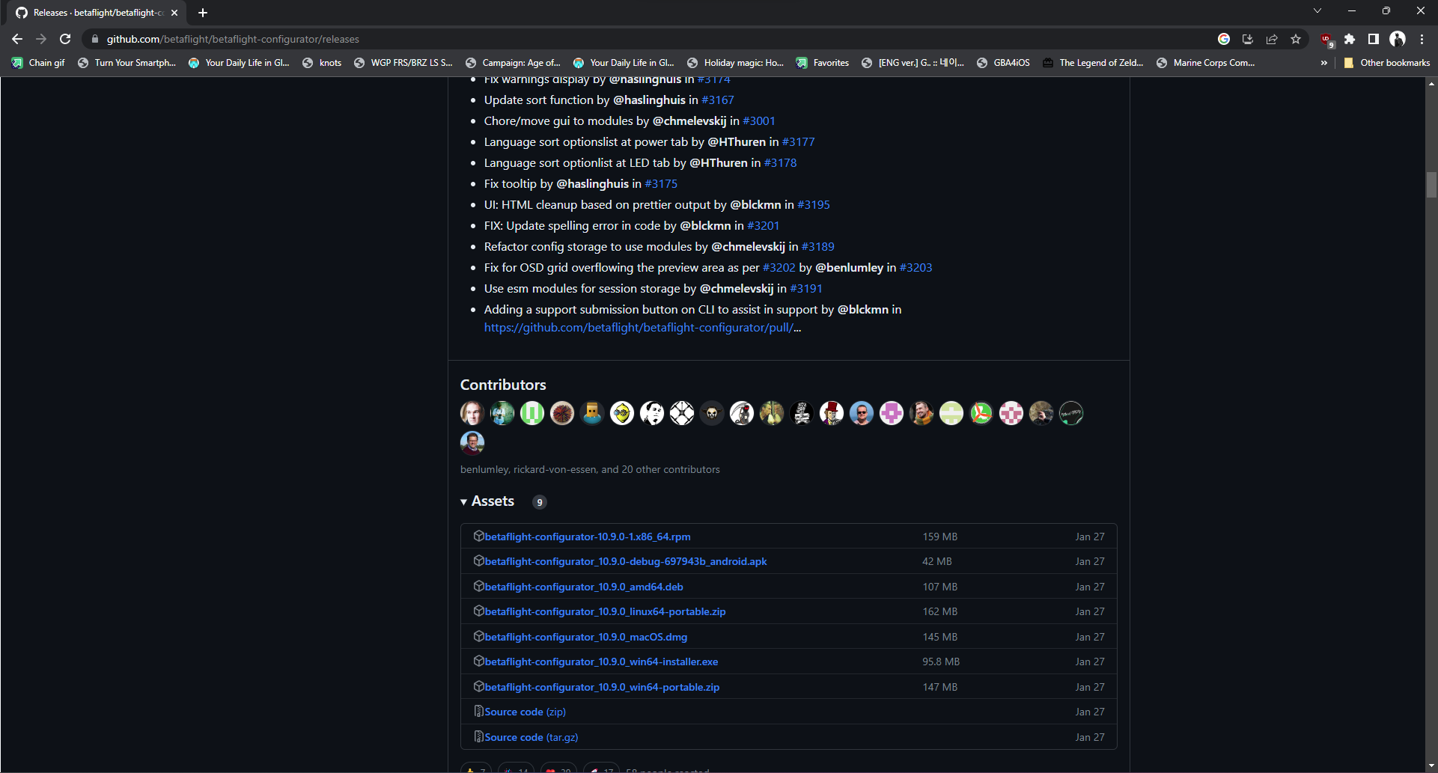This screenshot has height=773, width=1438.
Task: Open the browser extensions puzzle icon
Action: pyautogui.click(x=1350, y=39)
